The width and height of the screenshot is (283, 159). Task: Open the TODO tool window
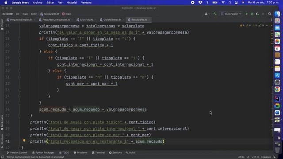(64, 153)
